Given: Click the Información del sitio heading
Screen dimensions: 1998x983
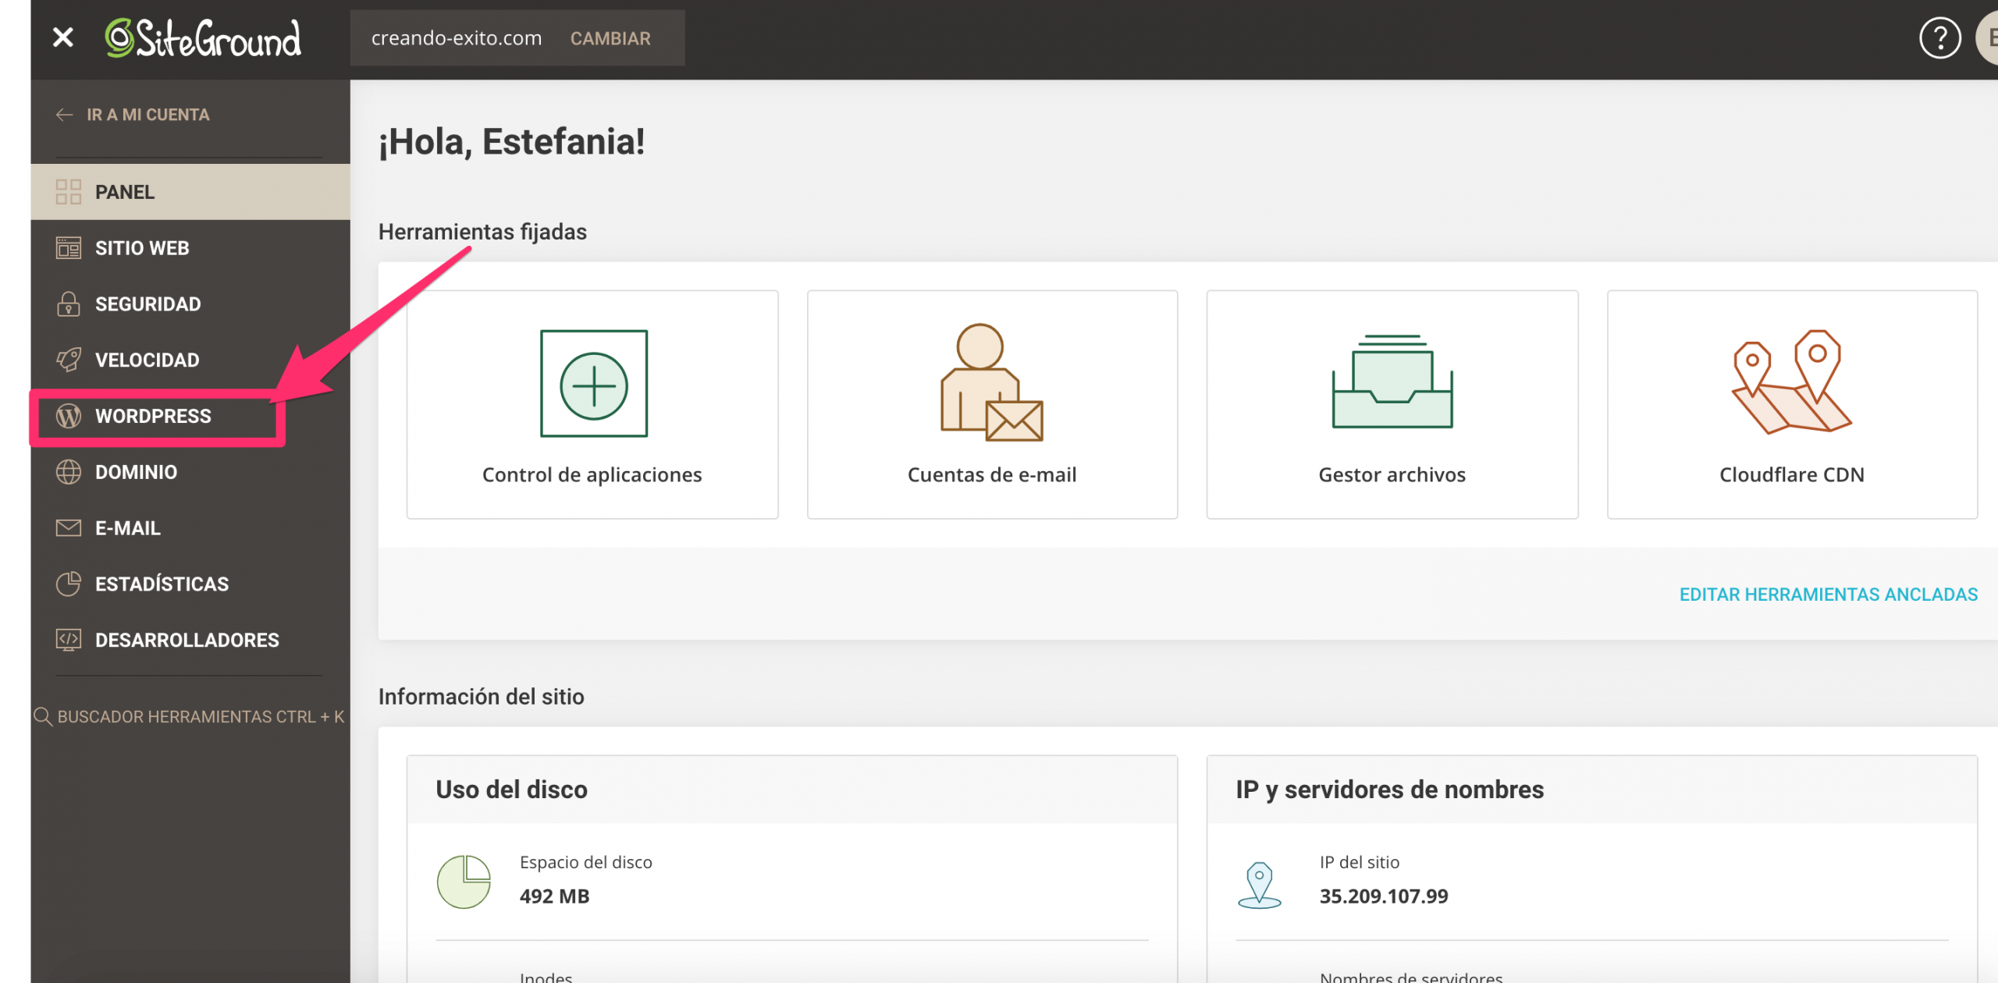Looking at the screenshot, I should pos(482,697).
